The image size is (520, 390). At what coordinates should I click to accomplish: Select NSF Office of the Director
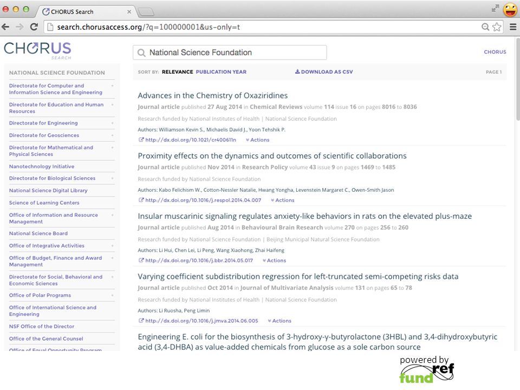click(x=42, y=327)
